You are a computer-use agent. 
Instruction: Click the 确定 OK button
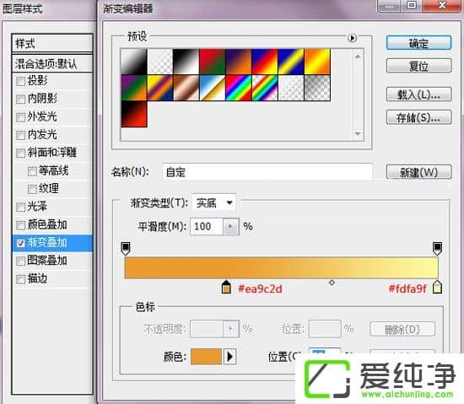coord(418,43)
